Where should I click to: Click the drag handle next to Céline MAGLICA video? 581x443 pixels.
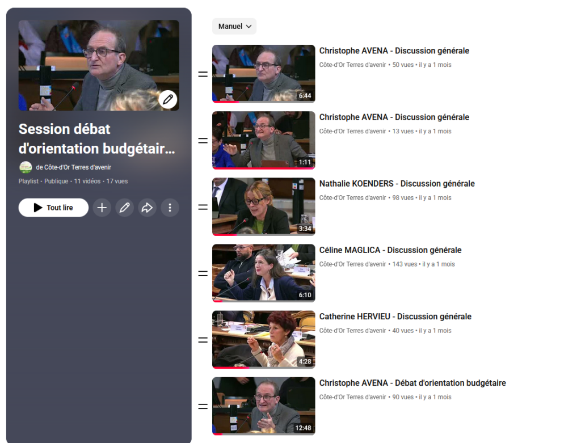tap(202, 273)
